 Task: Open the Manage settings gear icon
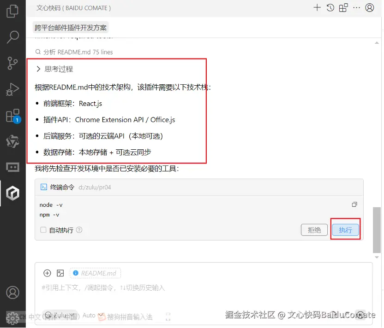(12, 318)
